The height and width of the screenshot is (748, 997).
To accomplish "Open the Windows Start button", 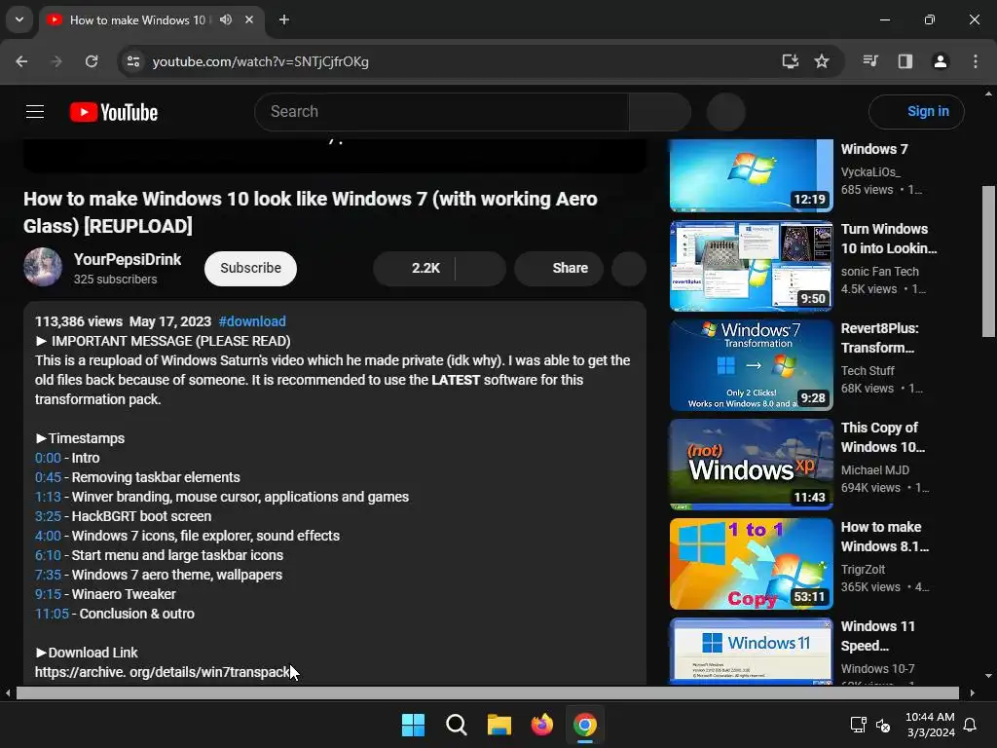I will pos(413,725).
